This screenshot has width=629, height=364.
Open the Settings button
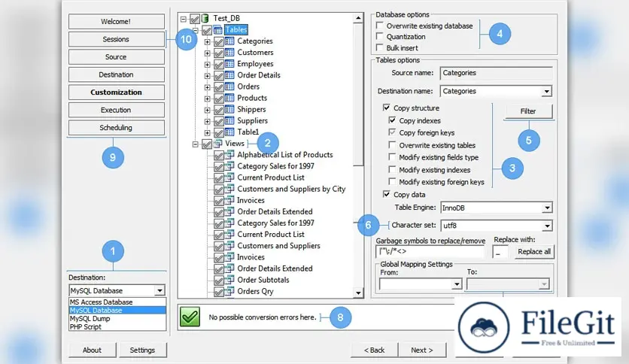(x=142, y=350)
